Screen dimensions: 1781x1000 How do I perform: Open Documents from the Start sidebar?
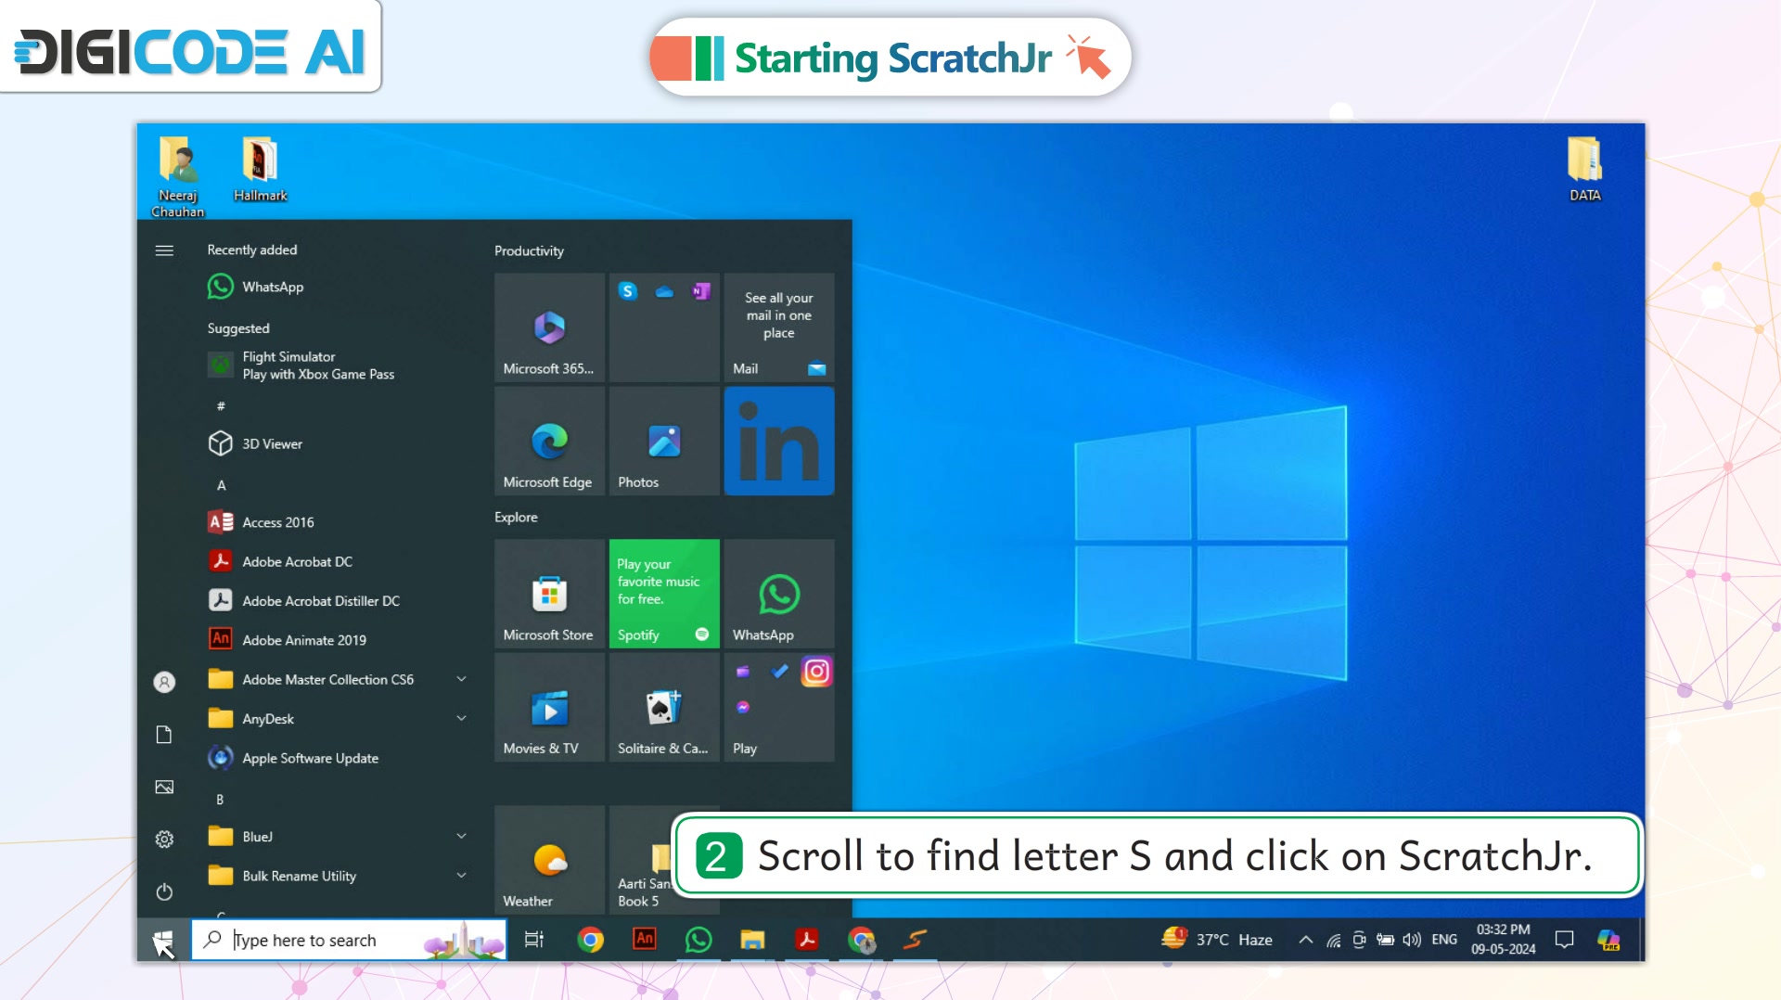click(x=164, y=735)
